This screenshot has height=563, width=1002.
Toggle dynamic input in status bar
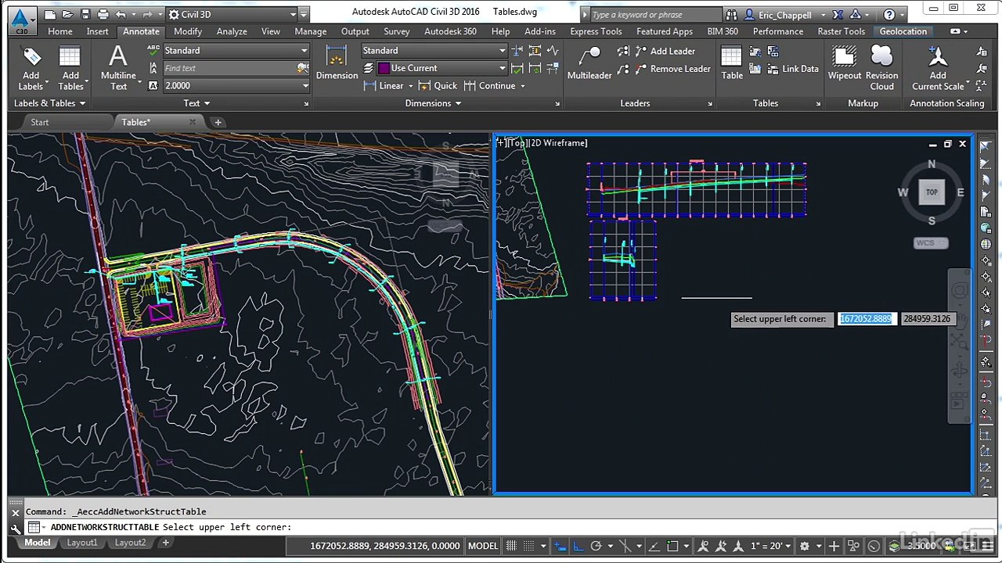pos(560,546)
